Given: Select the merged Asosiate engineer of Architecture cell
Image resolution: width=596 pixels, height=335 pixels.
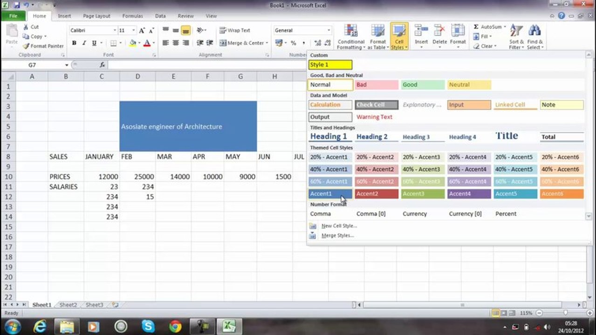Looking at the screenshot, I should coord(188,126).
